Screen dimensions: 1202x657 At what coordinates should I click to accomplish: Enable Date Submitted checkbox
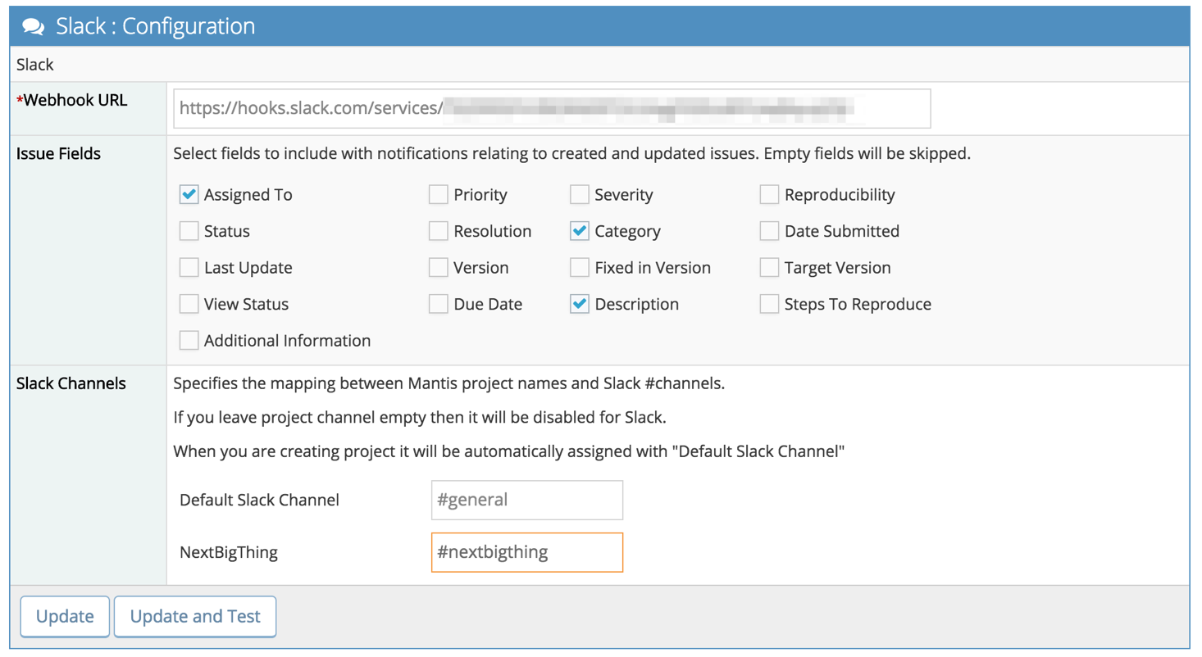coord(769,231)
